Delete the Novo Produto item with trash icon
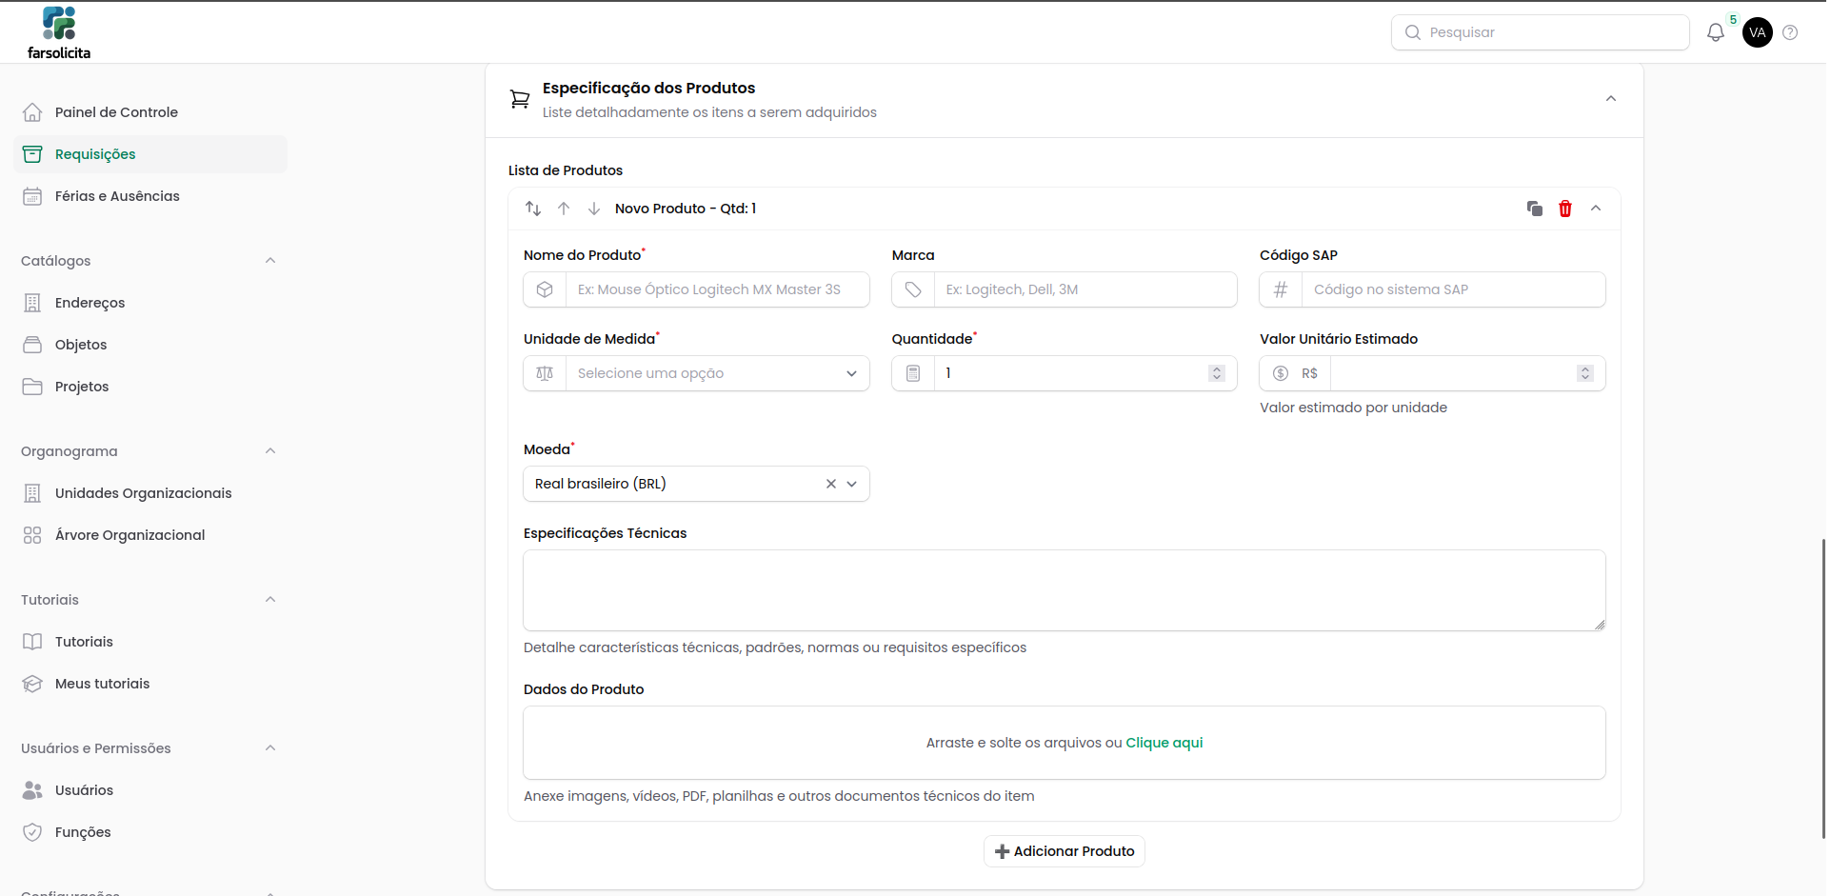1831x896 pixels. (x=1564, y=209)
